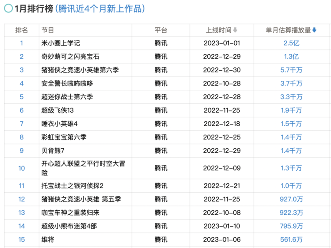Open rank number 3 link
Viewport: 331px width, 248px height.
(22, 70)
